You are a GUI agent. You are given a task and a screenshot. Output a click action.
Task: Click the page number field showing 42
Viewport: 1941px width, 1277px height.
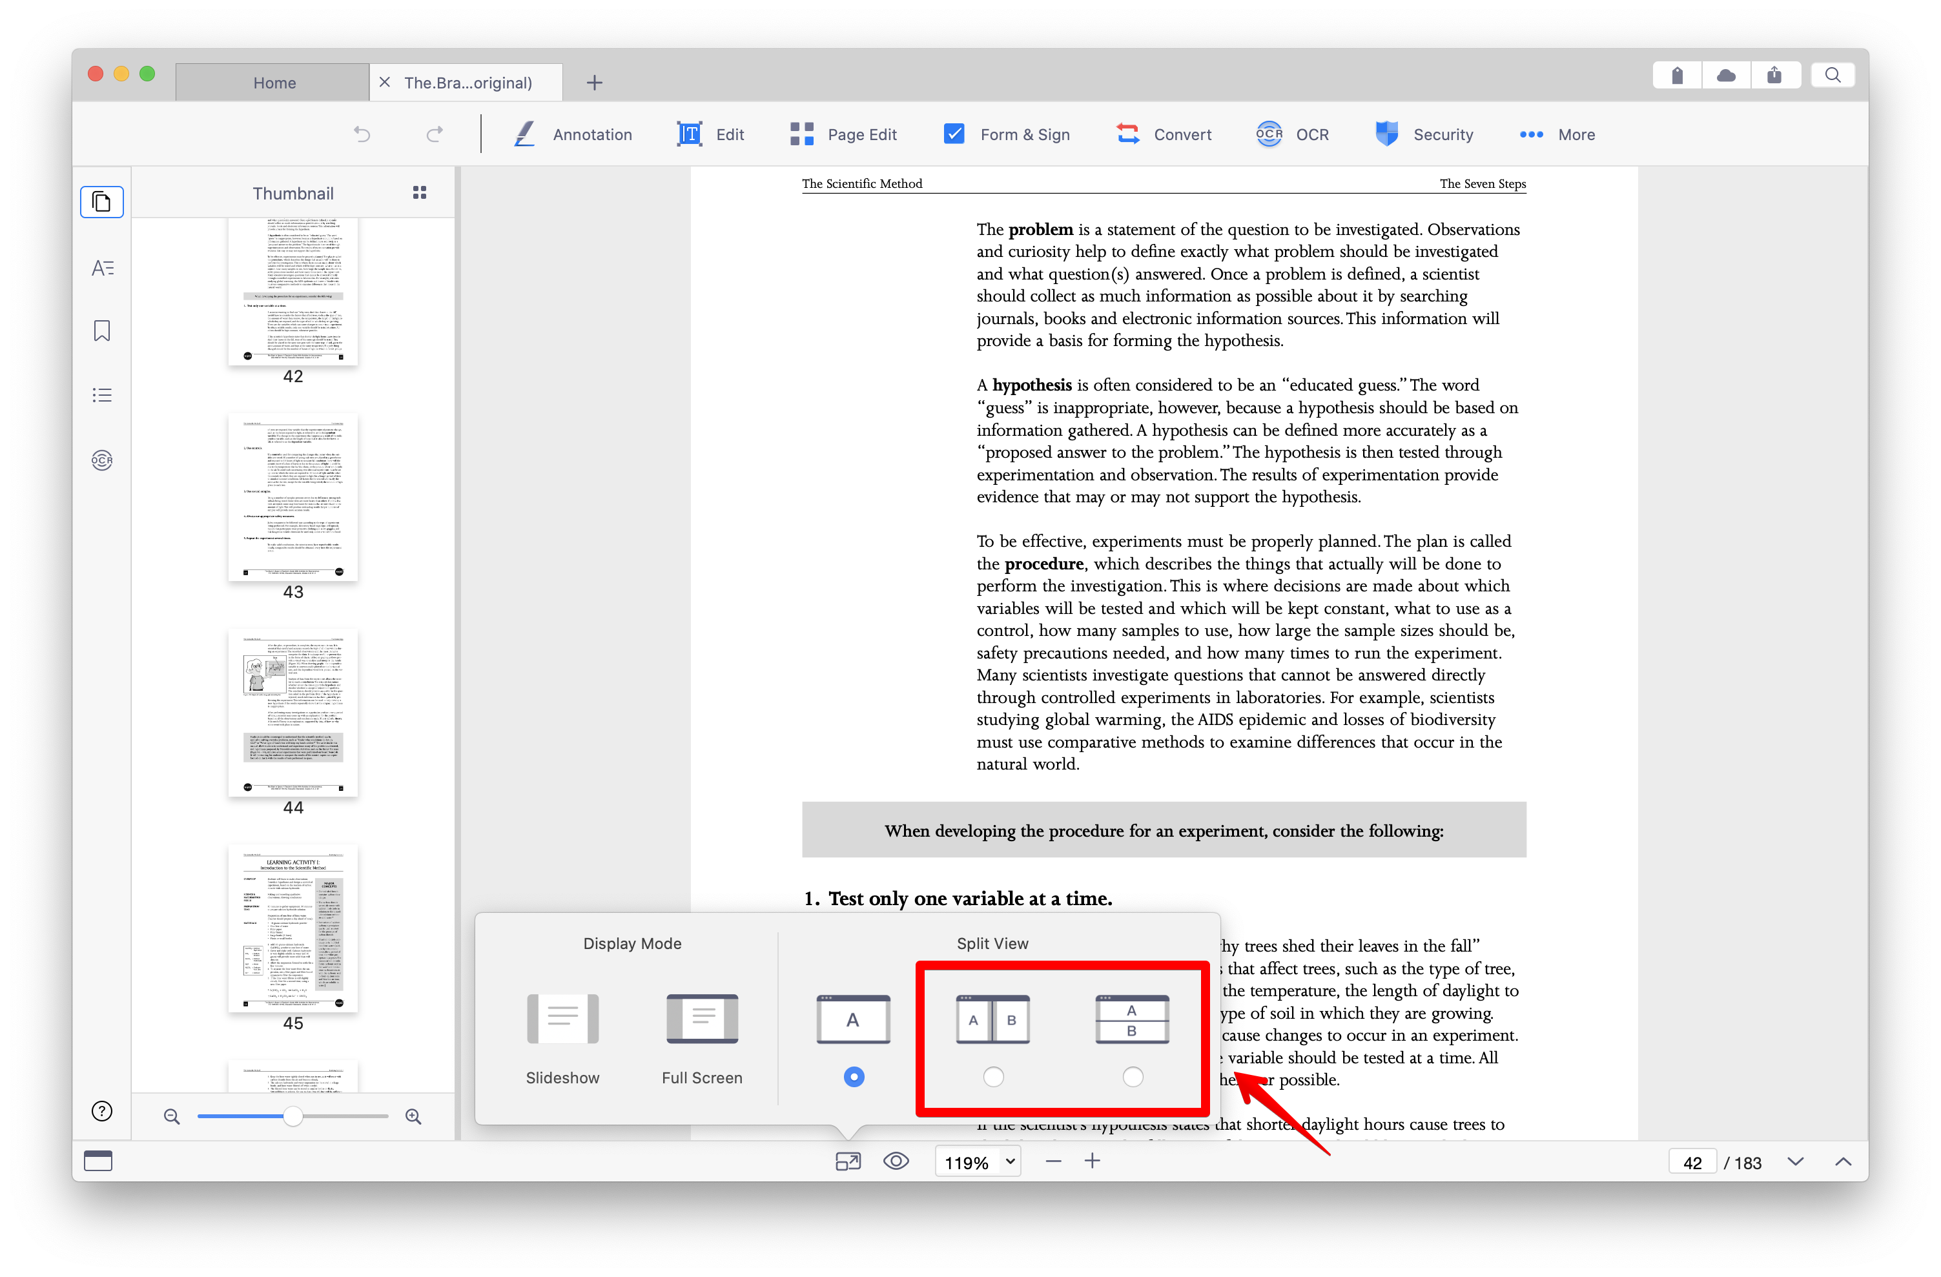[1692, 1162]
